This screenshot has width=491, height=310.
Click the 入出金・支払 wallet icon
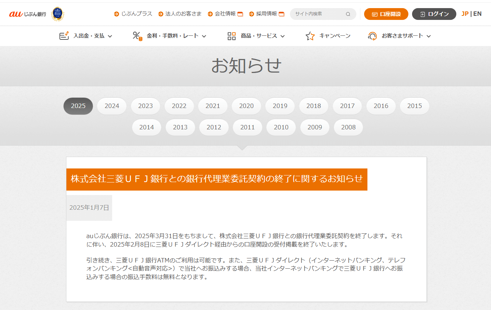tap(64, 36)
